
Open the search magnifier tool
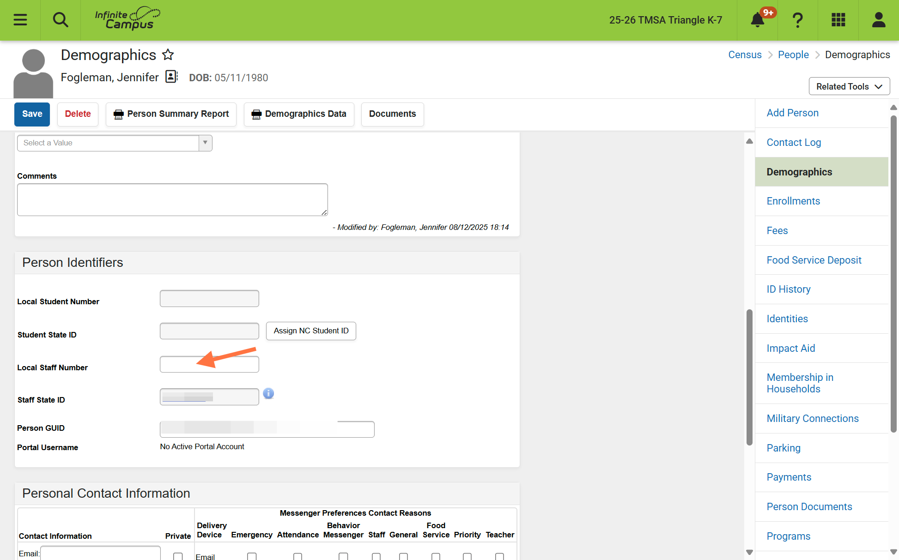tap(61, 20)
